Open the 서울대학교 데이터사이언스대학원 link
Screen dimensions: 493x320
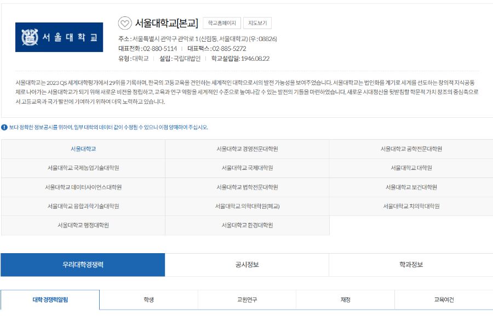(83, 186)
